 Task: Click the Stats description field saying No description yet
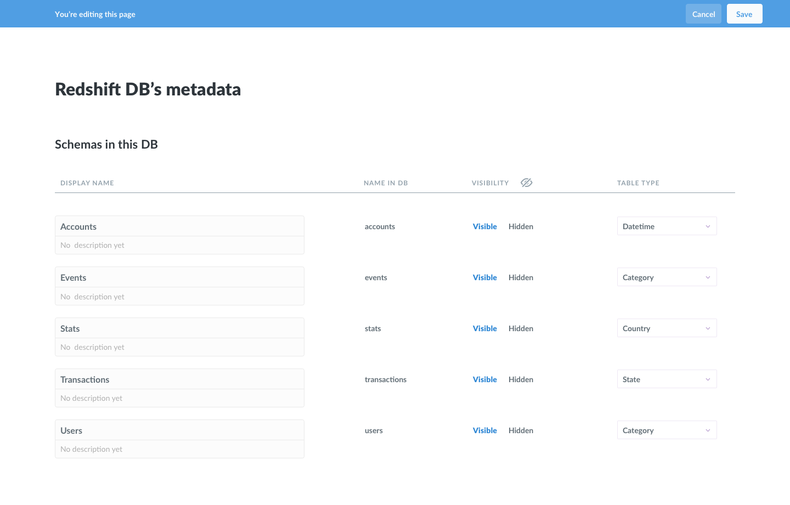pos(179,347)
